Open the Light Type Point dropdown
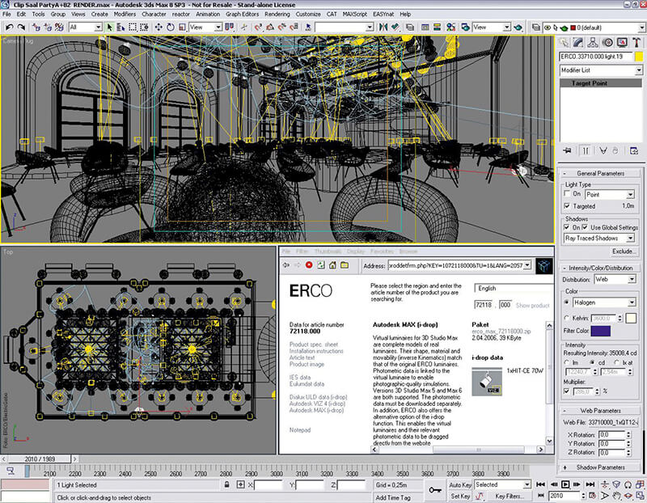 [610, 194]
